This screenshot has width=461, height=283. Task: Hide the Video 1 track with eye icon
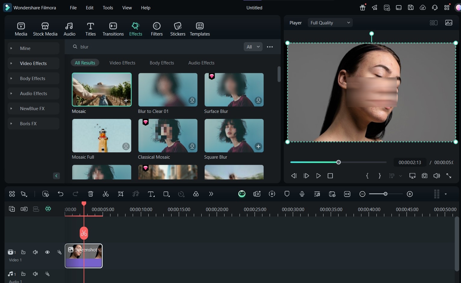click(47, 252)
